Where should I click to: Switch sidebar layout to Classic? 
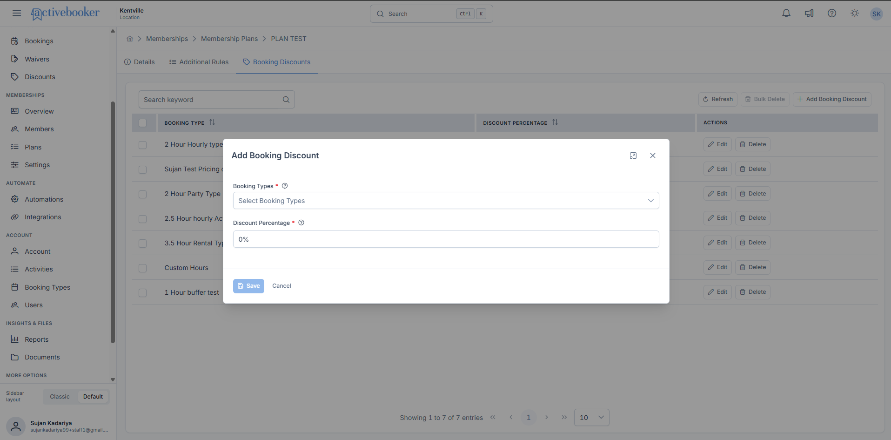coord(60,397)
